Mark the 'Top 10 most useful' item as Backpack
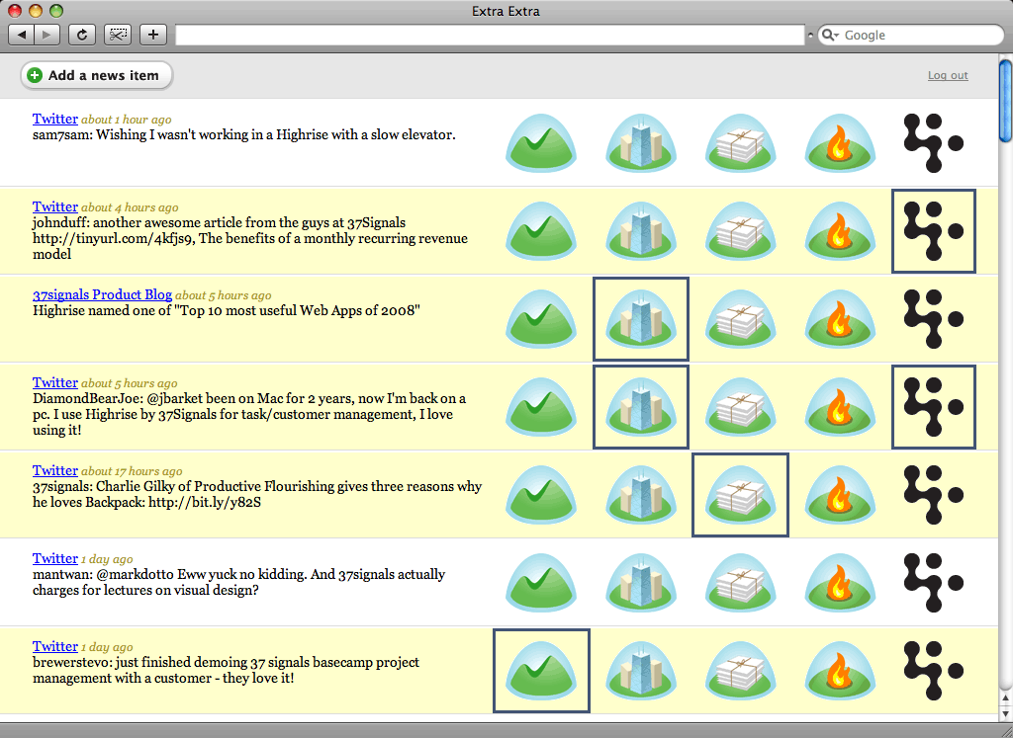Viewport: 1013px width, 738px height. coord(740,319)
